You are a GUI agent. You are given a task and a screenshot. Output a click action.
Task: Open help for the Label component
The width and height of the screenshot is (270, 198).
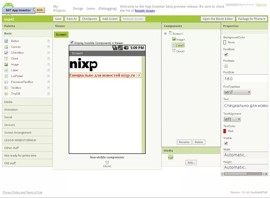[x=49, y=70]
